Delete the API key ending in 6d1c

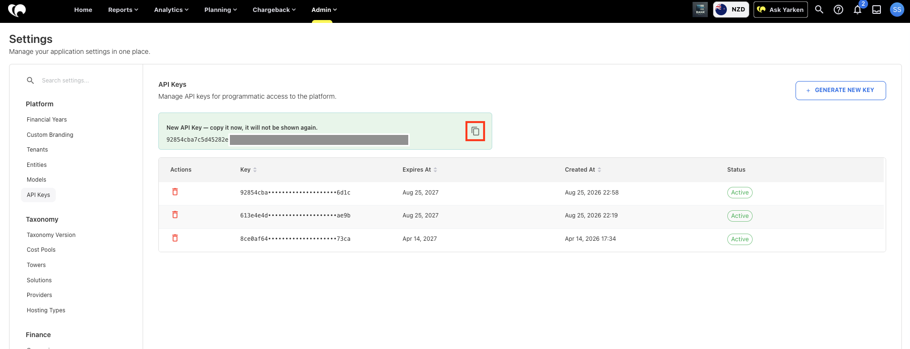(x=175, y=192)
